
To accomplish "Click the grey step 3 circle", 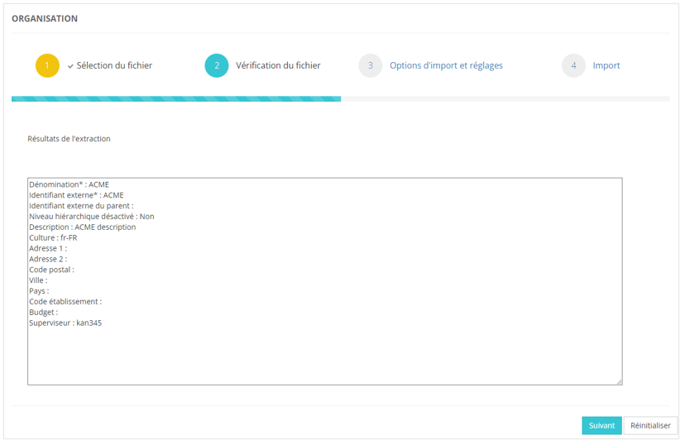I will click(370, 65).
